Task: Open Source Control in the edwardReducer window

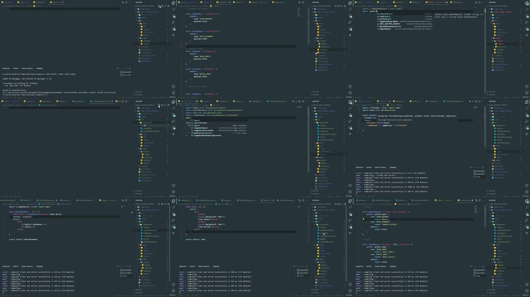Action: 527,214
